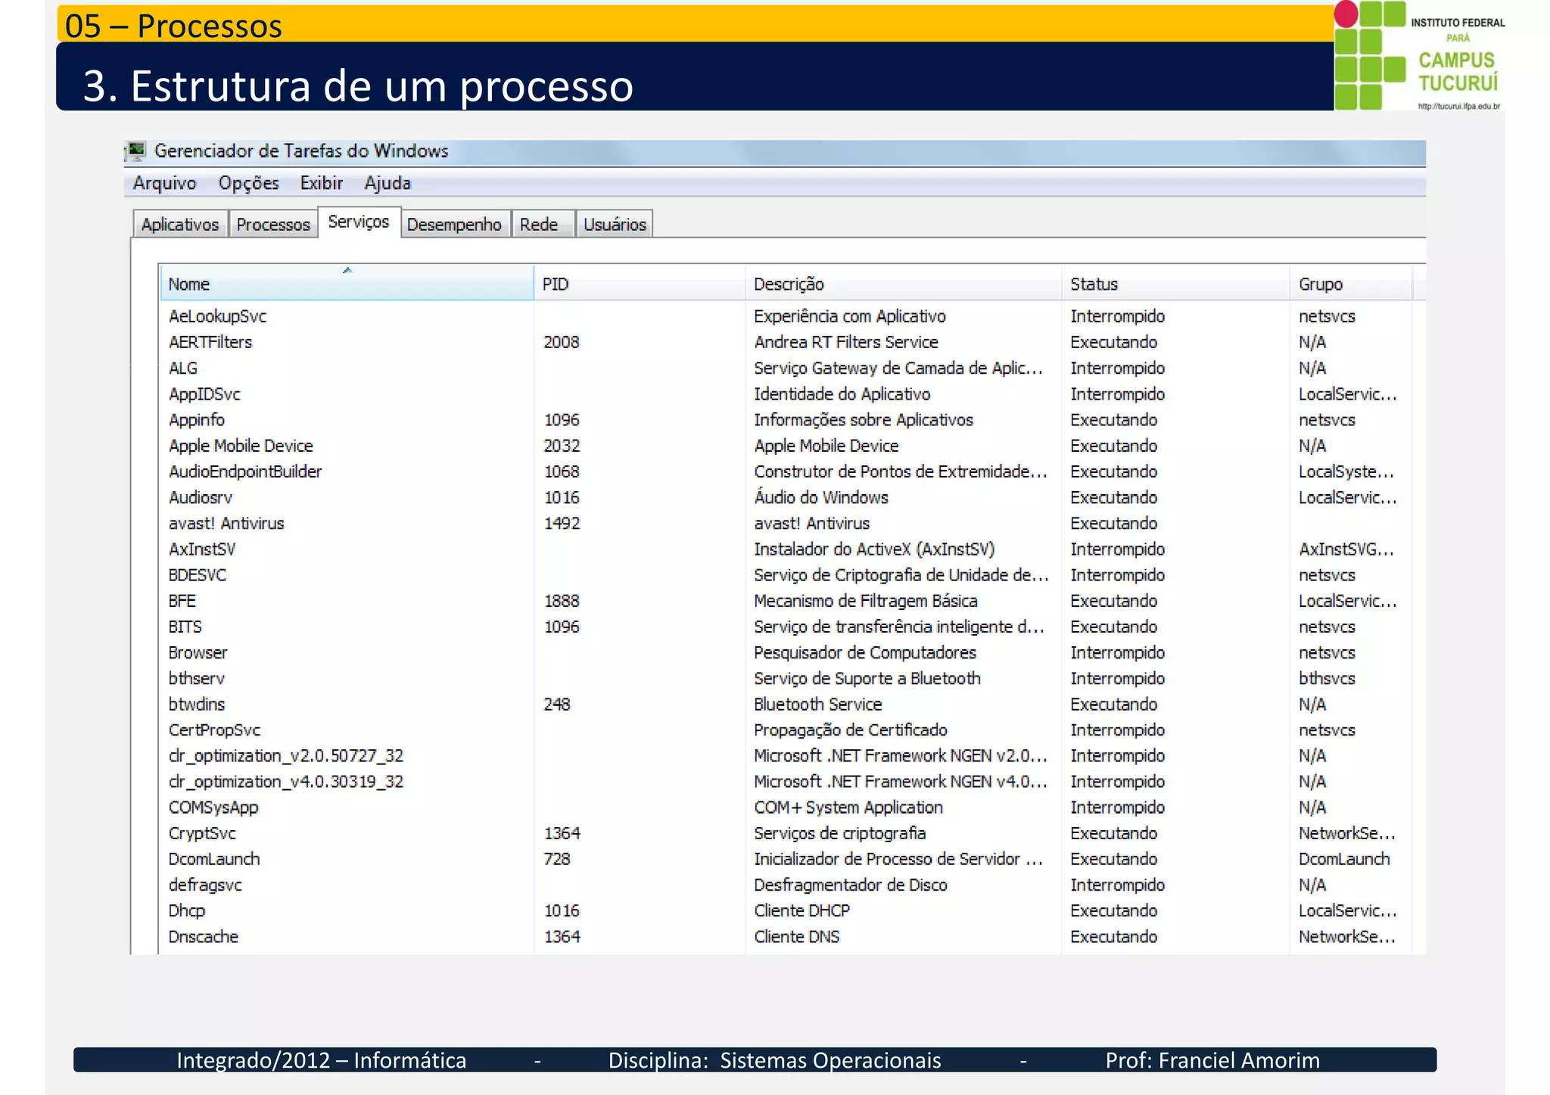1550x1095 pixels.
Task: Sort by the Grupo column header
Action: (1351, 284)
